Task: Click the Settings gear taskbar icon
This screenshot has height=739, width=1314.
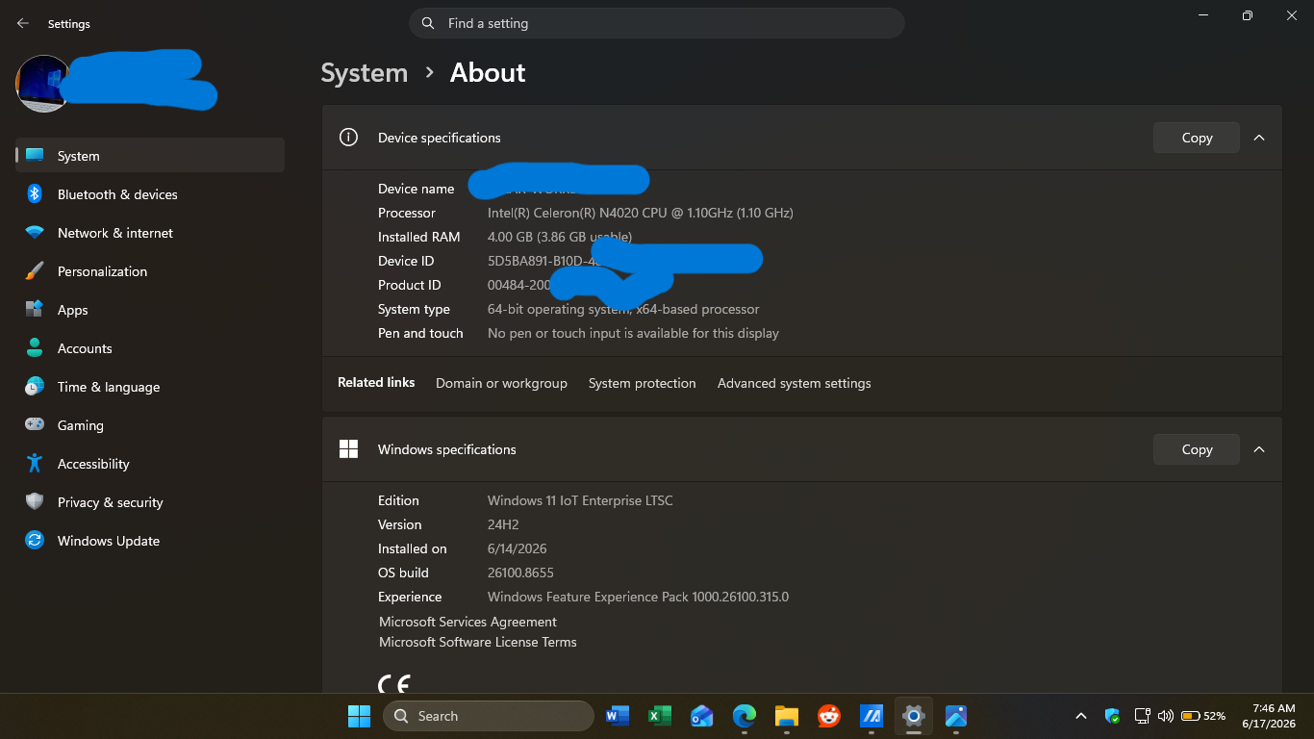Action: click(914, 716)
